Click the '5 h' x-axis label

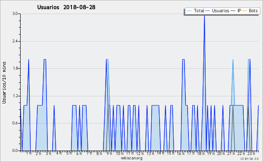pyautogui.click(x=69, y=153)
